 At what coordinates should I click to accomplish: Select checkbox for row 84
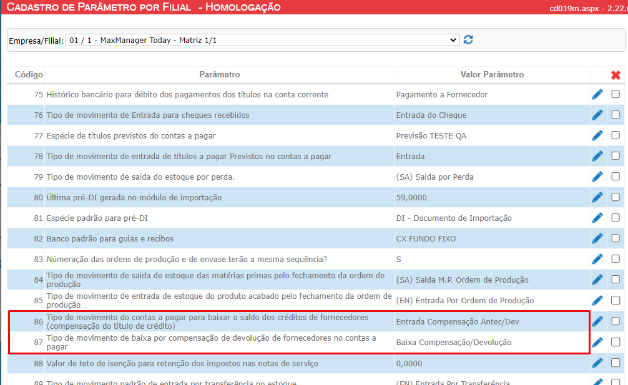click(616, 280)
